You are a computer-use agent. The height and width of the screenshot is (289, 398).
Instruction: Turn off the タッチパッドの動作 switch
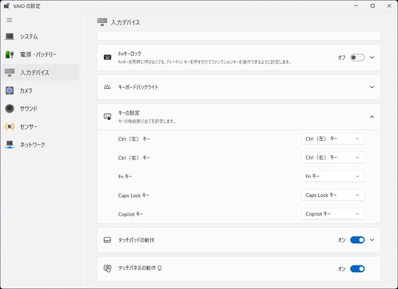357,240
